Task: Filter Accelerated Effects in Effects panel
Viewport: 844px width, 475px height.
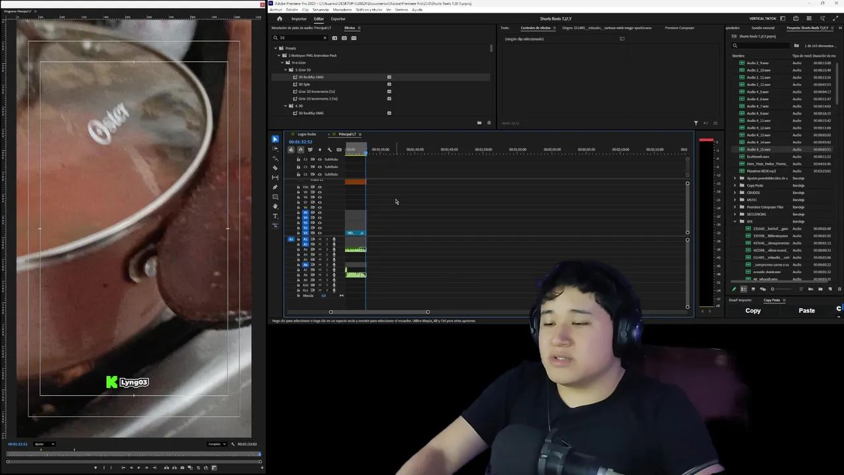Action: (x=334, y=38)
